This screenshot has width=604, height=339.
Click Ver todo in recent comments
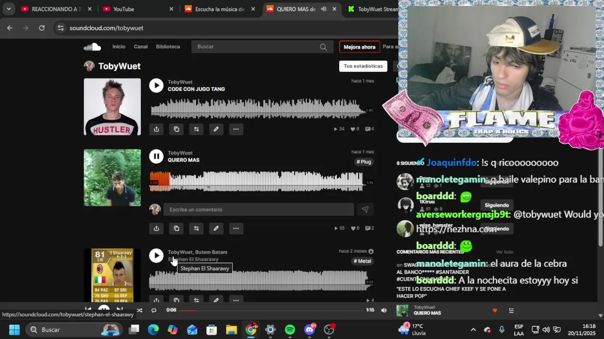click(x=504, y=252)
